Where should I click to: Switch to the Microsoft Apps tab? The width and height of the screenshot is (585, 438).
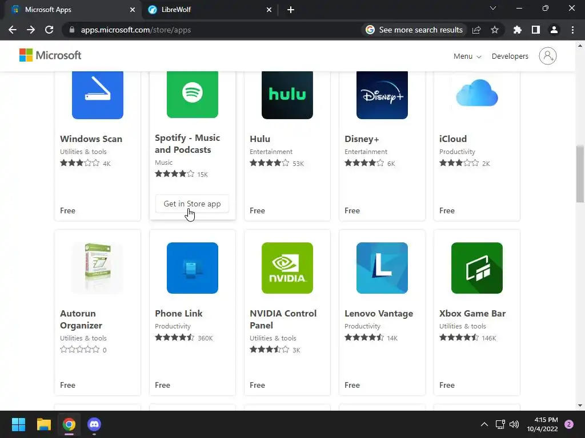[71, 10]
